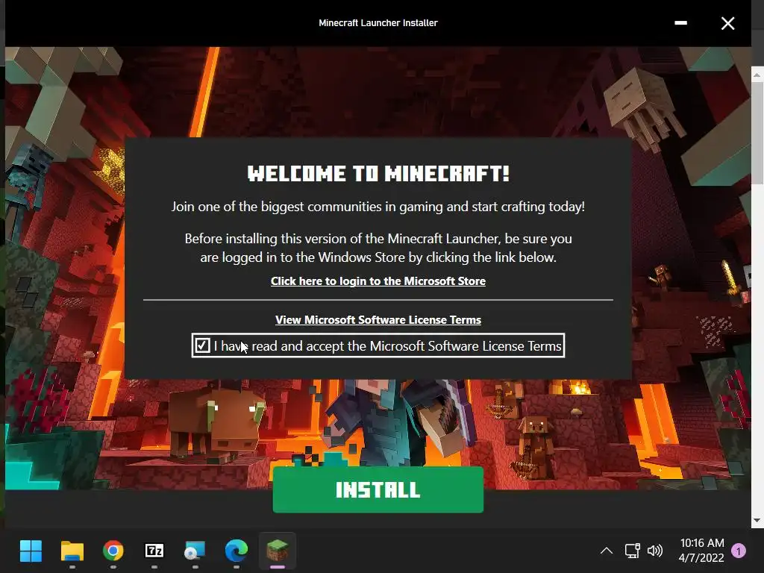This screenshot has height=573, width=764.
Task: Click the vertical scrollbar thumb on right
Action: coord(758,133)
